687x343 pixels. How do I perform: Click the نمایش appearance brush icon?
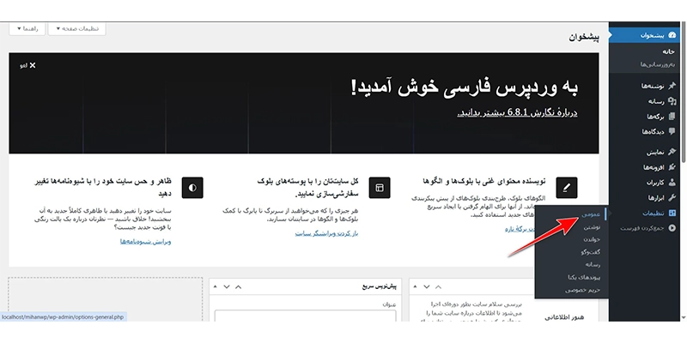pos(672,152)
